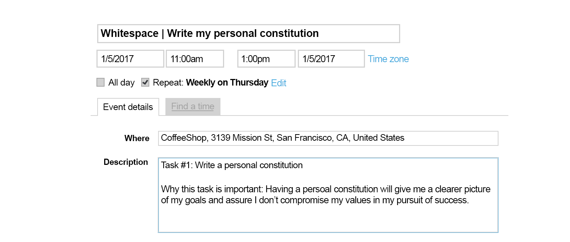Click the start date field showing 1/5/2017
Image resolution: width=570 pixels, height=242 pixels.
(x=130, y=58)
